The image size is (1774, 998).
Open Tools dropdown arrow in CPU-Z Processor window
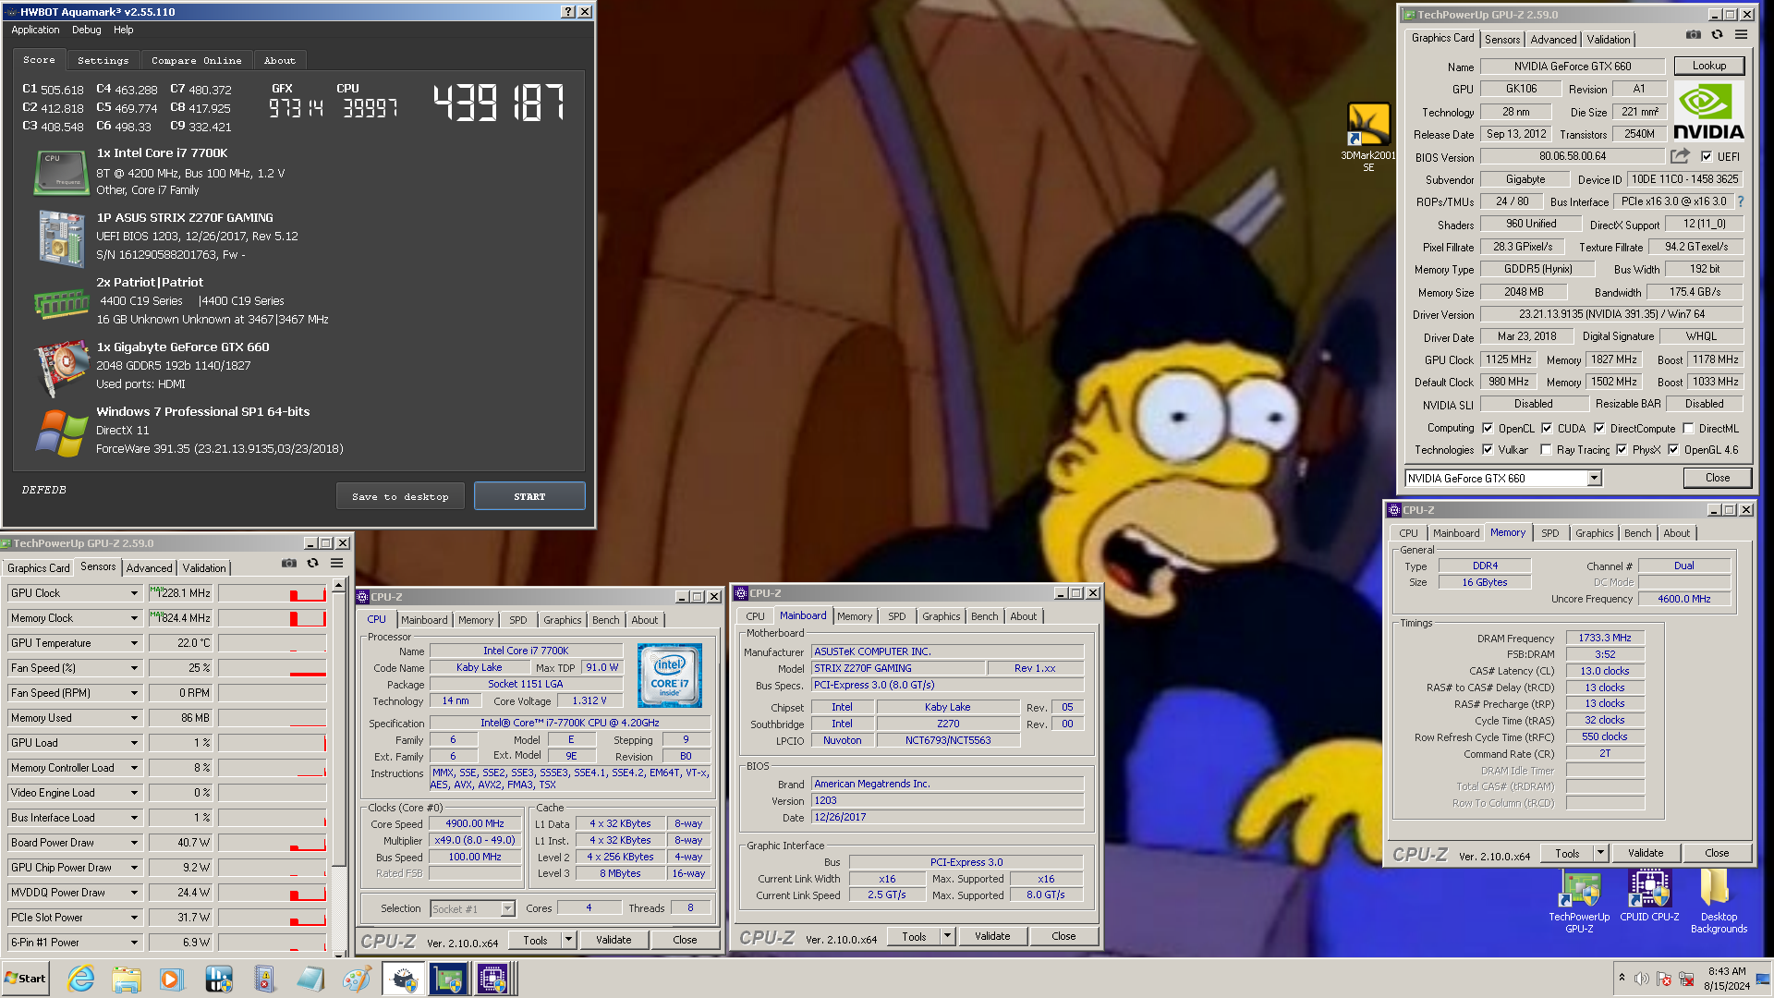568,941
